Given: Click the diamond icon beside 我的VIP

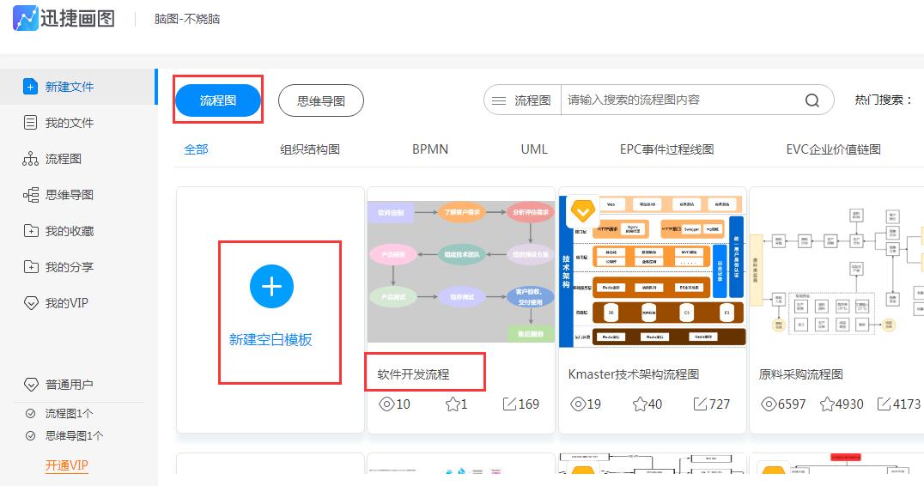Looking at the screenshot, I should pyautogui.click(x=31, y=303).
